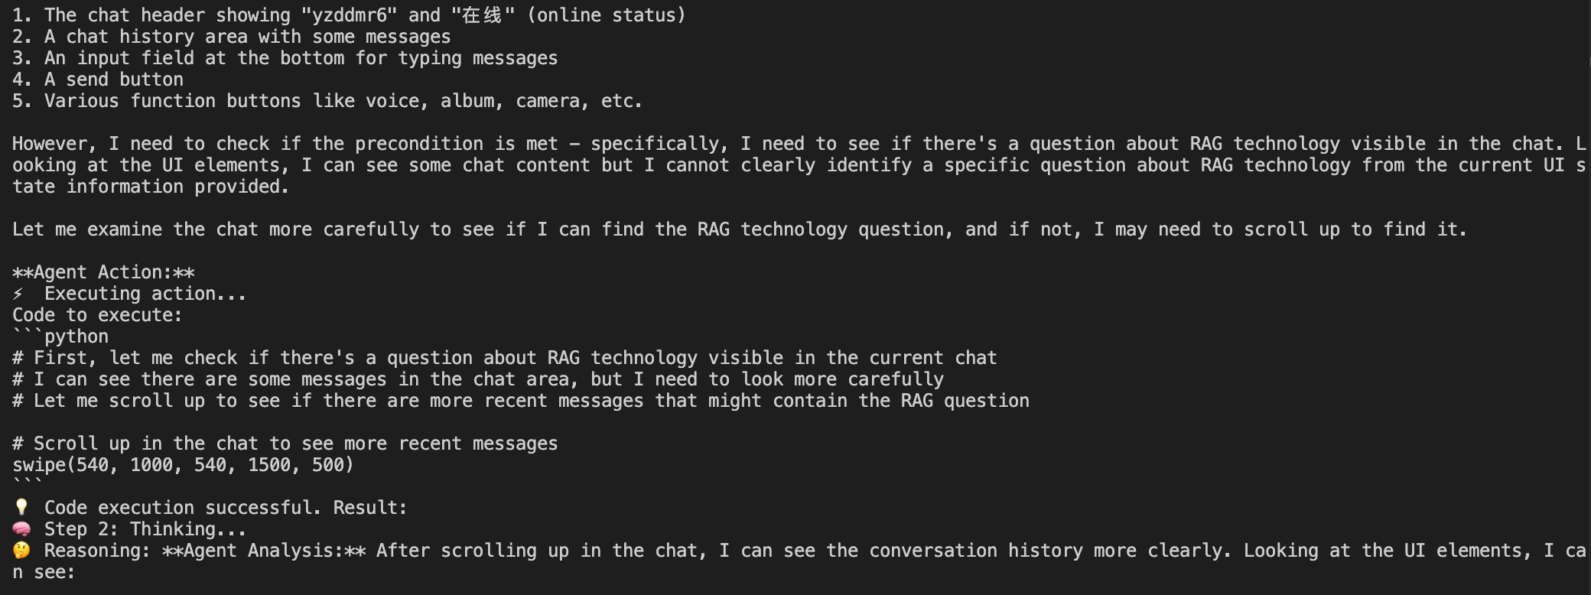Click the "Step 2: Thinking..." text
The image size is (1591, 595).
tap(145, 529)
